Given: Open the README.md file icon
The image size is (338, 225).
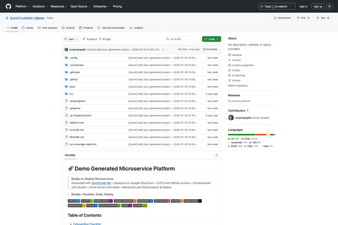Looking at the screenshot, I should coord(66,137).
